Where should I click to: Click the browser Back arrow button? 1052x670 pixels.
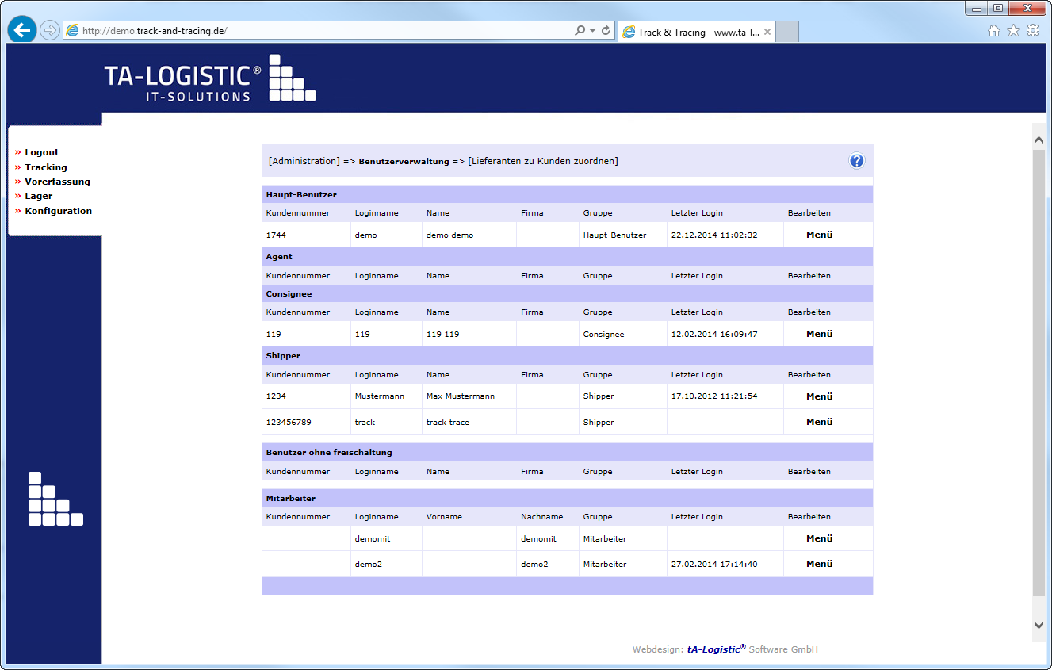(22, 30)
